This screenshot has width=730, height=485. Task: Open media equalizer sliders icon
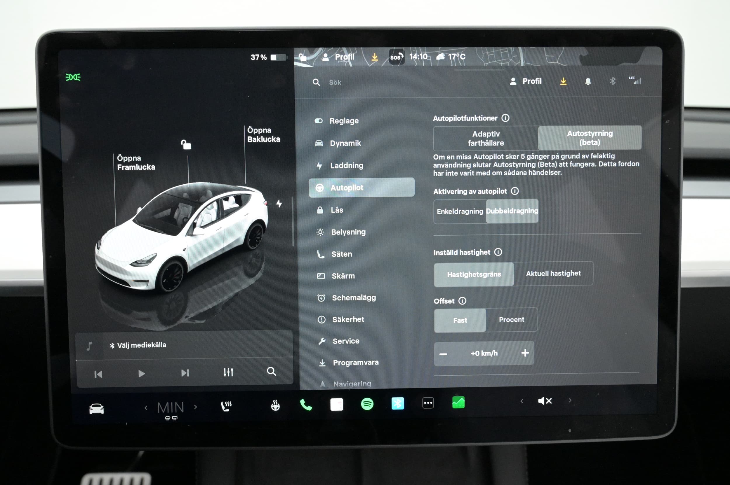pos(228,372)
